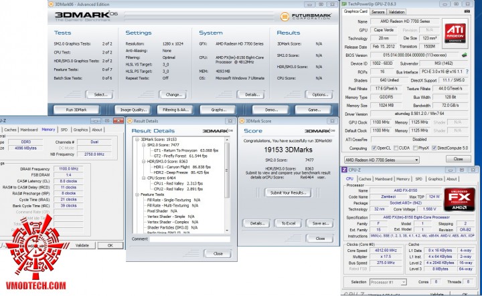Click the Demo button
482x296 pixels.
[270, 110]
